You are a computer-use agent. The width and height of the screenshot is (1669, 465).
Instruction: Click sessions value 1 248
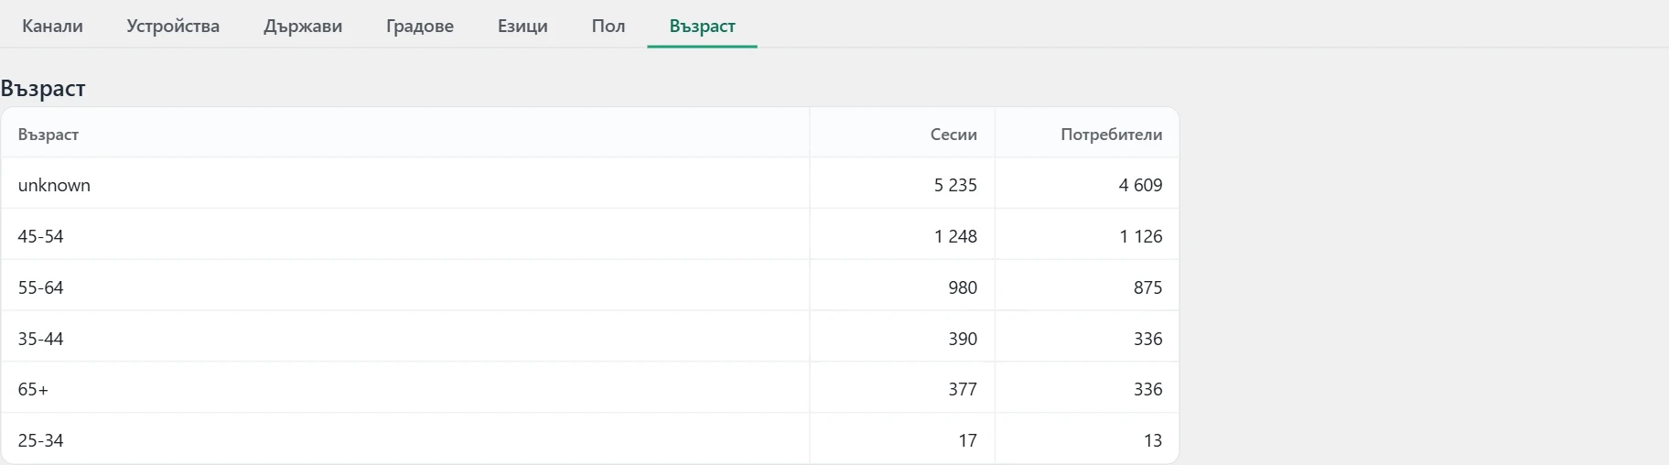click(955, 236)
